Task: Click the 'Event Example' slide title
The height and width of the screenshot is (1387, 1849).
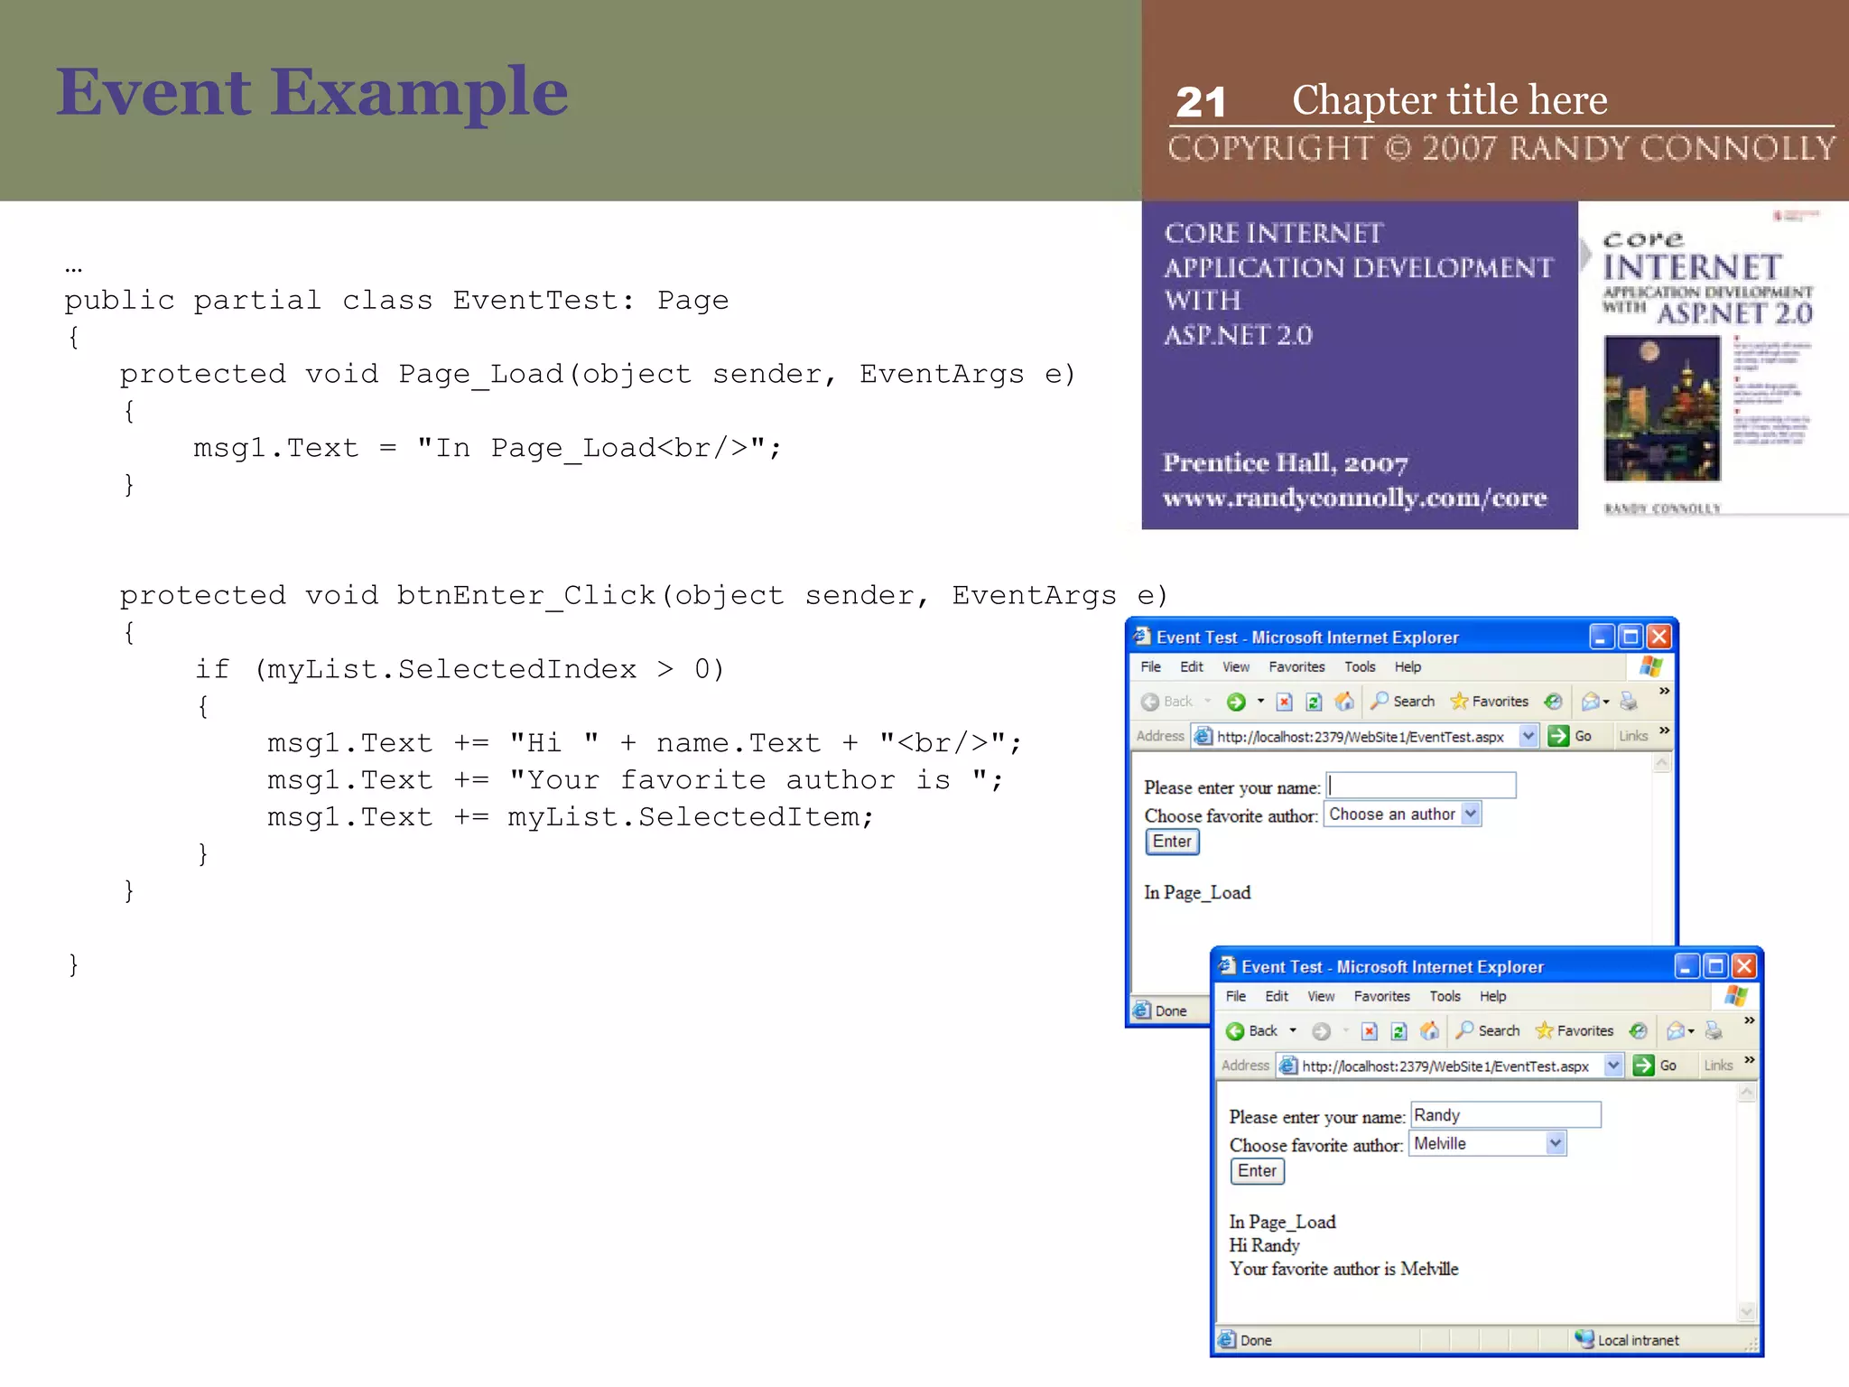Action: pyautogui.click(x=312, y=92)
